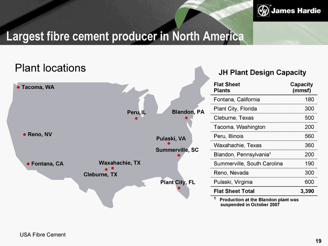Select the 'Blandon, Pennsylvania' table row label

tap(242, 154)
